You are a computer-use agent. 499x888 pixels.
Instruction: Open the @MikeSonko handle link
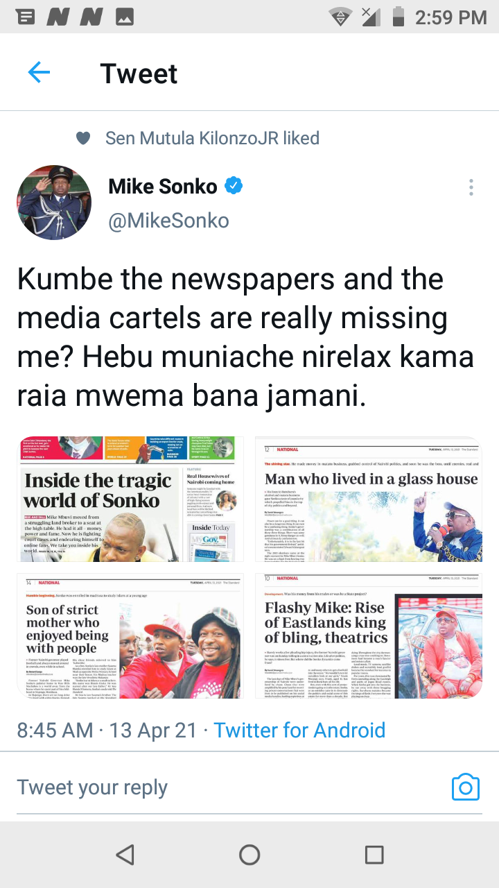point(168,221)
